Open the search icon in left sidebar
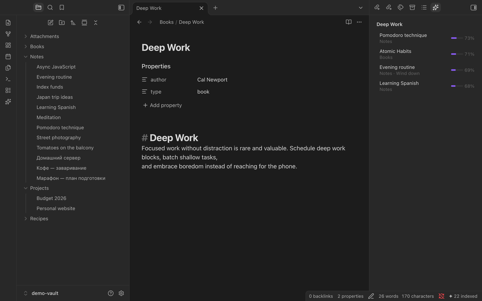482x301 pixels. tap(50, 8)
